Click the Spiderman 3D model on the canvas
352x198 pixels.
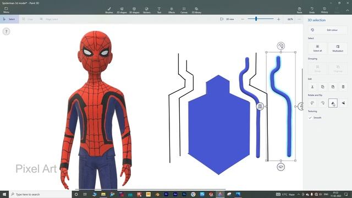click(x=95, y=110)
